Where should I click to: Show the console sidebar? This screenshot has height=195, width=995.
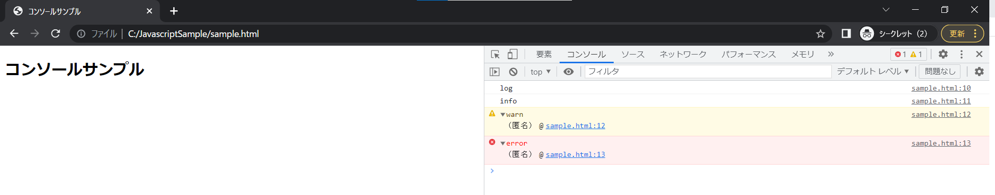(x=495, y=72)
